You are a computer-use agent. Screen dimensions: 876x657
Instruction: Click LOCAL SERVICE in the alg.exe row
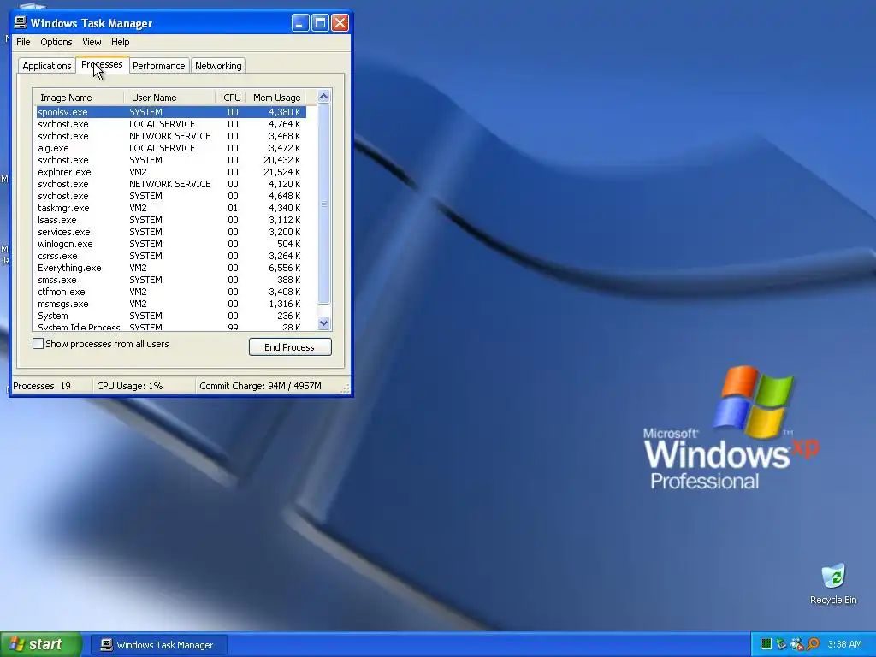[162, 148]
